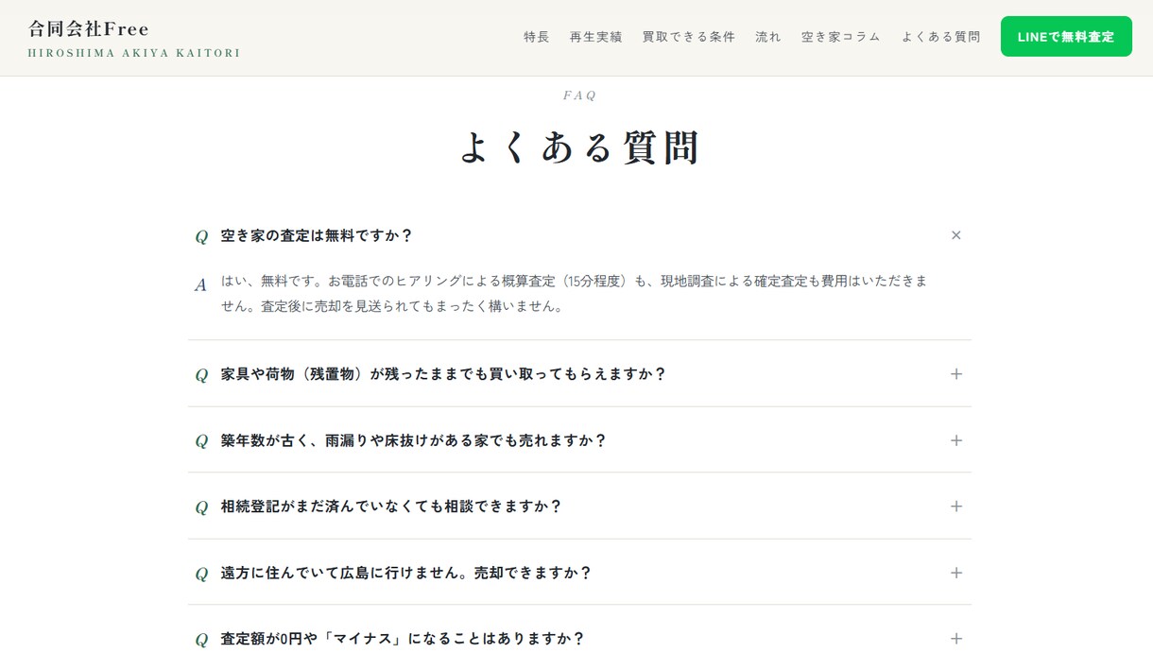Expand plus icon for 査定額が0円や「マイナス」 question
This screenshot has width=1153, height=670.
pyautogui.click(x=955, y=639)
